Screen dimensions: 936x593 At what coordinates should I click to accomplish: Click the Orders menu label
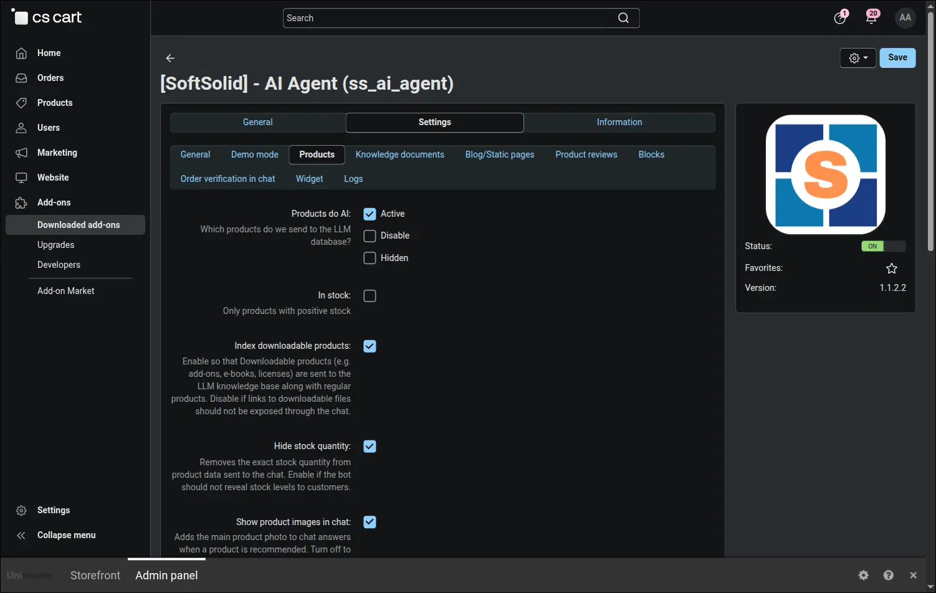50,78
